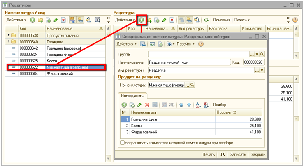Select the Ингредиенты tab
Screen dimensions: 304x167
132,96
